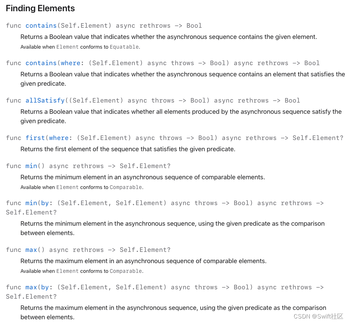The image size is (349, 323).
Task: Click the Self.Element? return type of min(by:)
Action: tap(31, 213)
